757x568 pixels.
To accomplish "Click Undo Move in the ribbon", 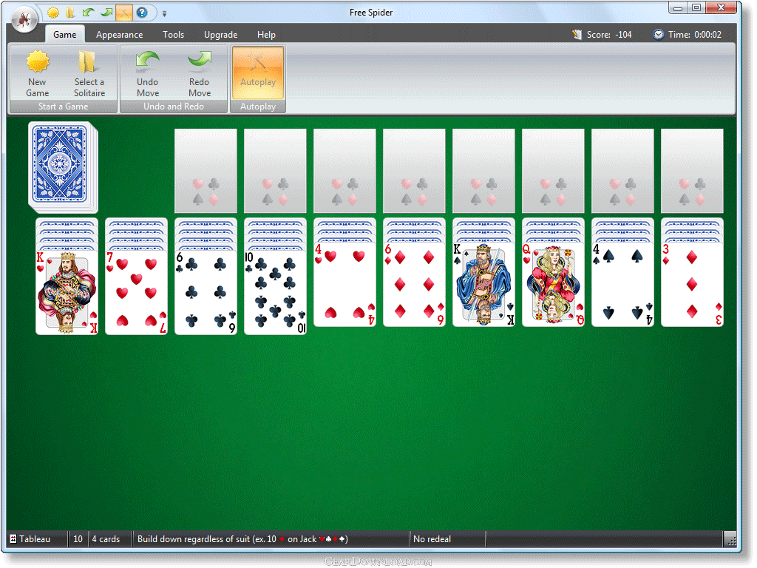I will point(148,73).
